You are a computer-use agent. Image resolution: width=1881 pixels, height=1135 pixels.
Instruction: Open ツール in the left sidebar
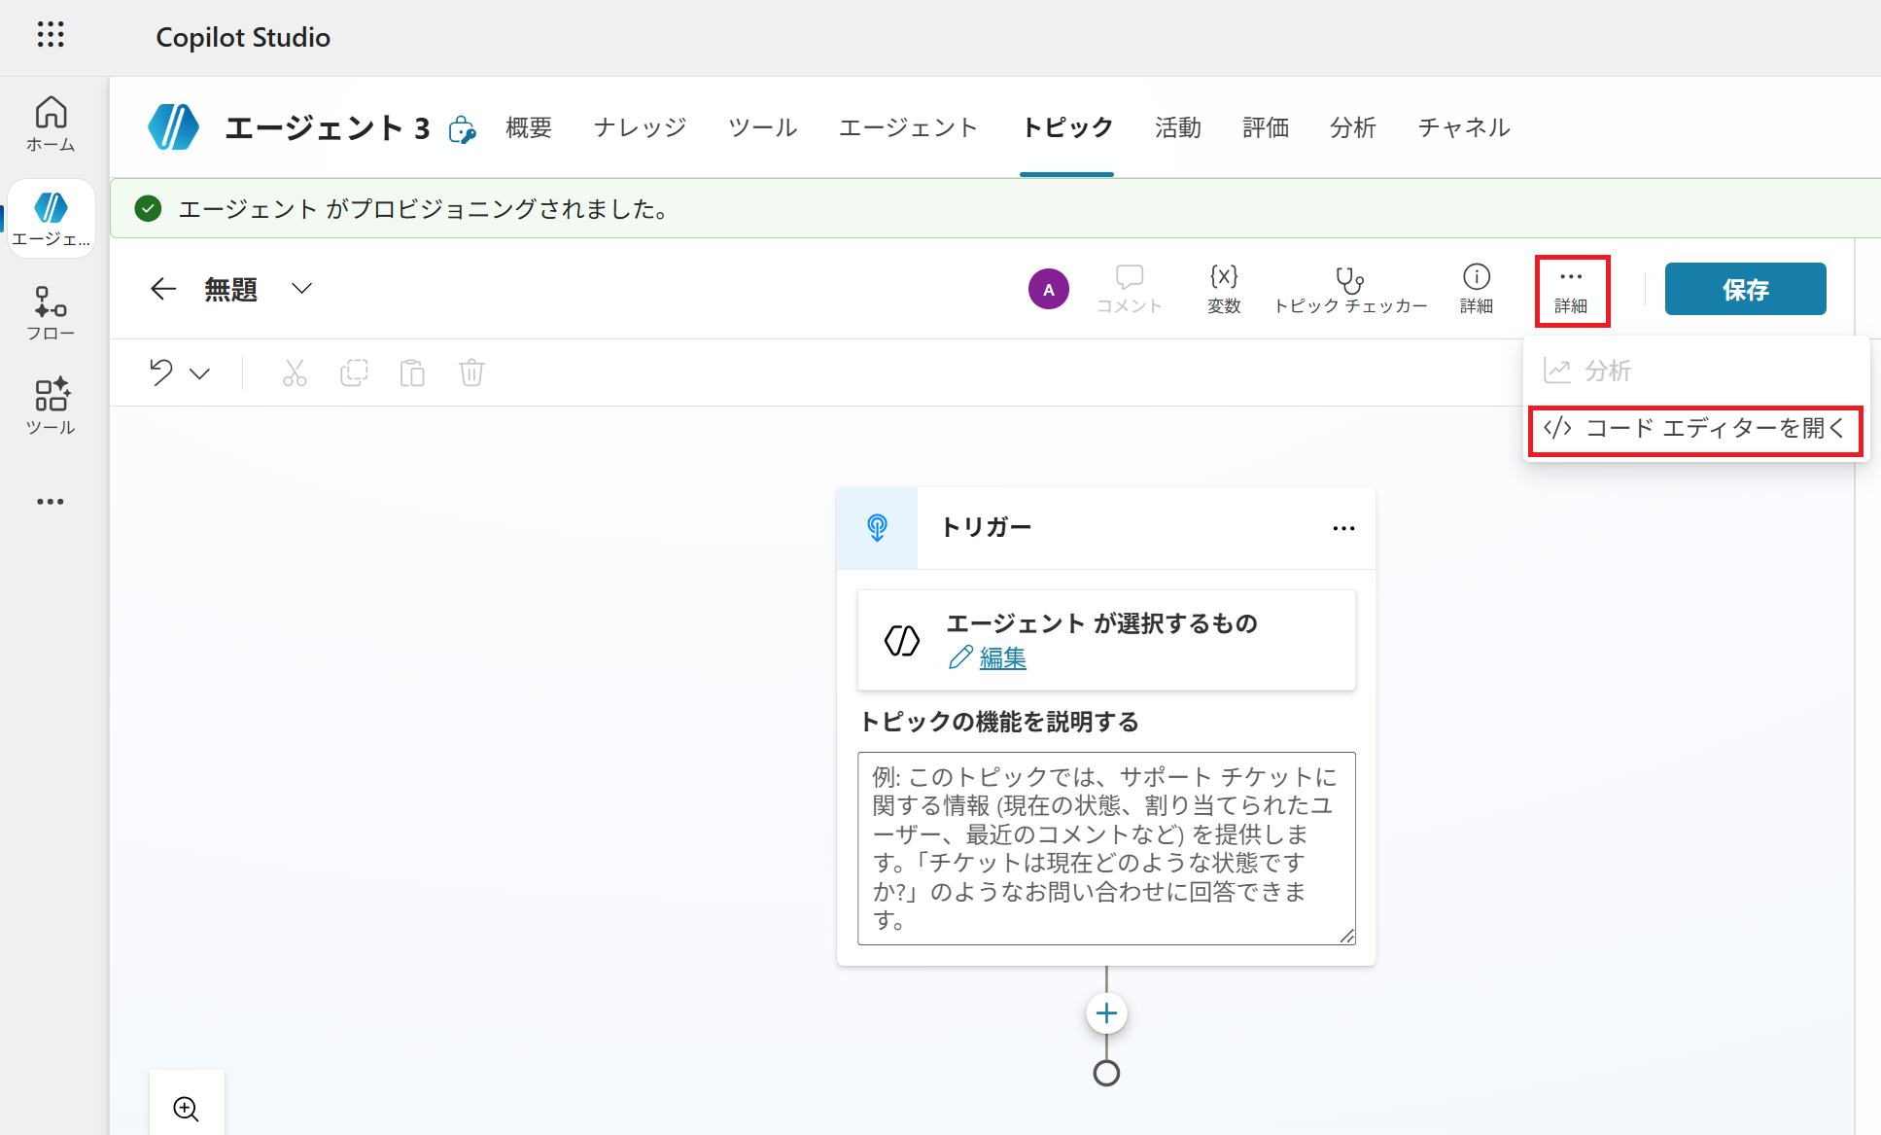(x=51, y=406)
